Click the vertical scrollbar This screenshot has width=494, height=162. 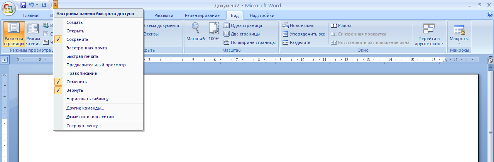tap(491, 116)
